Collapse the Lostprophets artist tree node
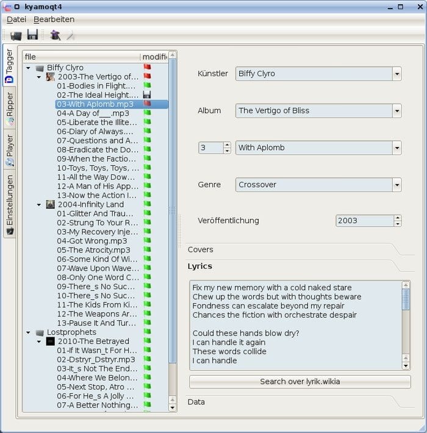427x433 pixels. tap(28, 332)
